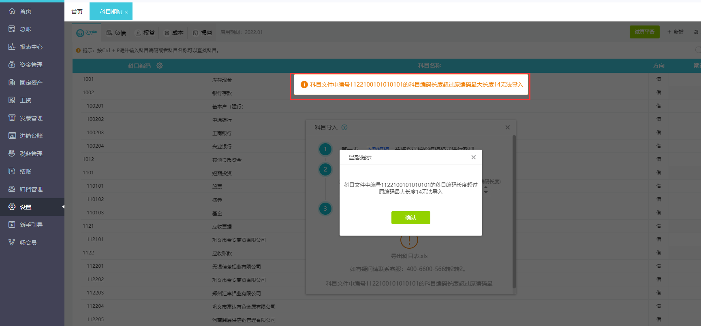The image size is (701, 326).
Task: Click the gear icon beside 科目编码
Action: tap(160, 66)
